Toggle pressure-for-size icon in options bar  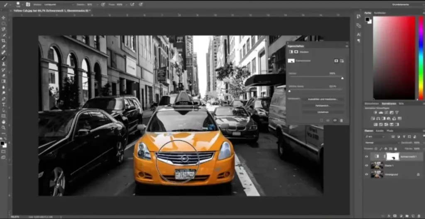click(141, 4)
